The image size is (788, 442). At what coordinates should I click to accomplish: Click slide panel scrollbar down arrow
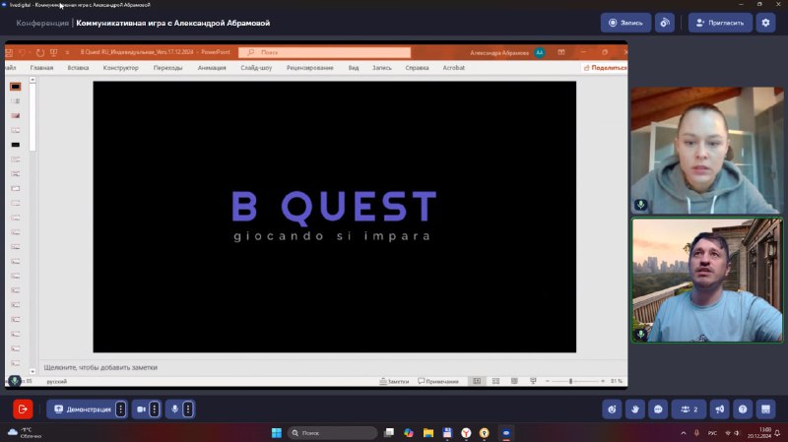tap(33, 372)
